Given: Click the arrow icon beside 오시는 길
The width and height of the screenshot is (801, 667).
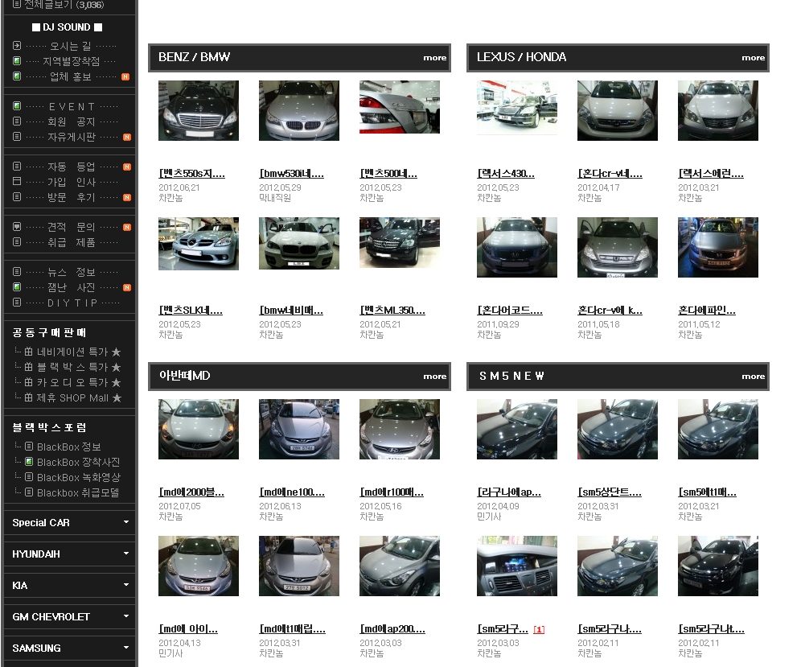Looking at the screenshot, I should (x=17, y=46).
